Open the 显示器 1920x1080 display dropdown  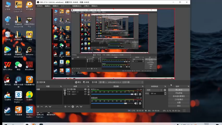point(121,82)
